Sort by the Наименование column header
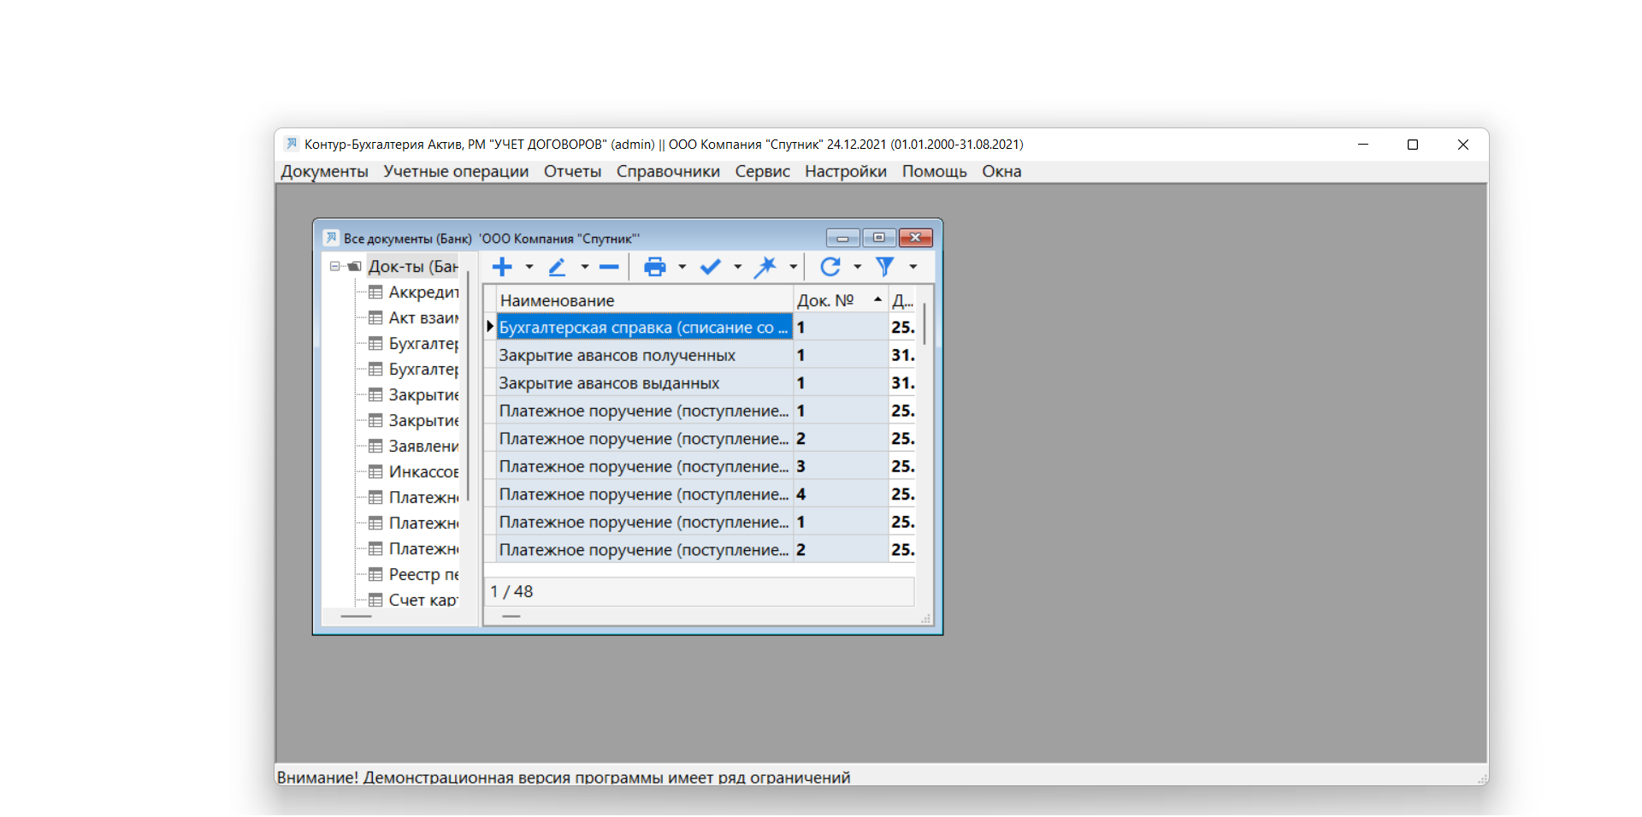The image size is (1642, 817). [x=645, y=300]
